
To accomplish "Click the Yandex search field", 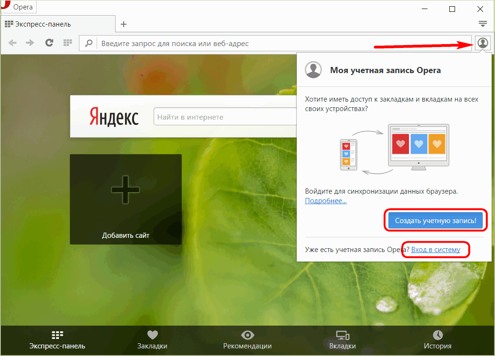I will pyautogui.click(x=225, y=117).
